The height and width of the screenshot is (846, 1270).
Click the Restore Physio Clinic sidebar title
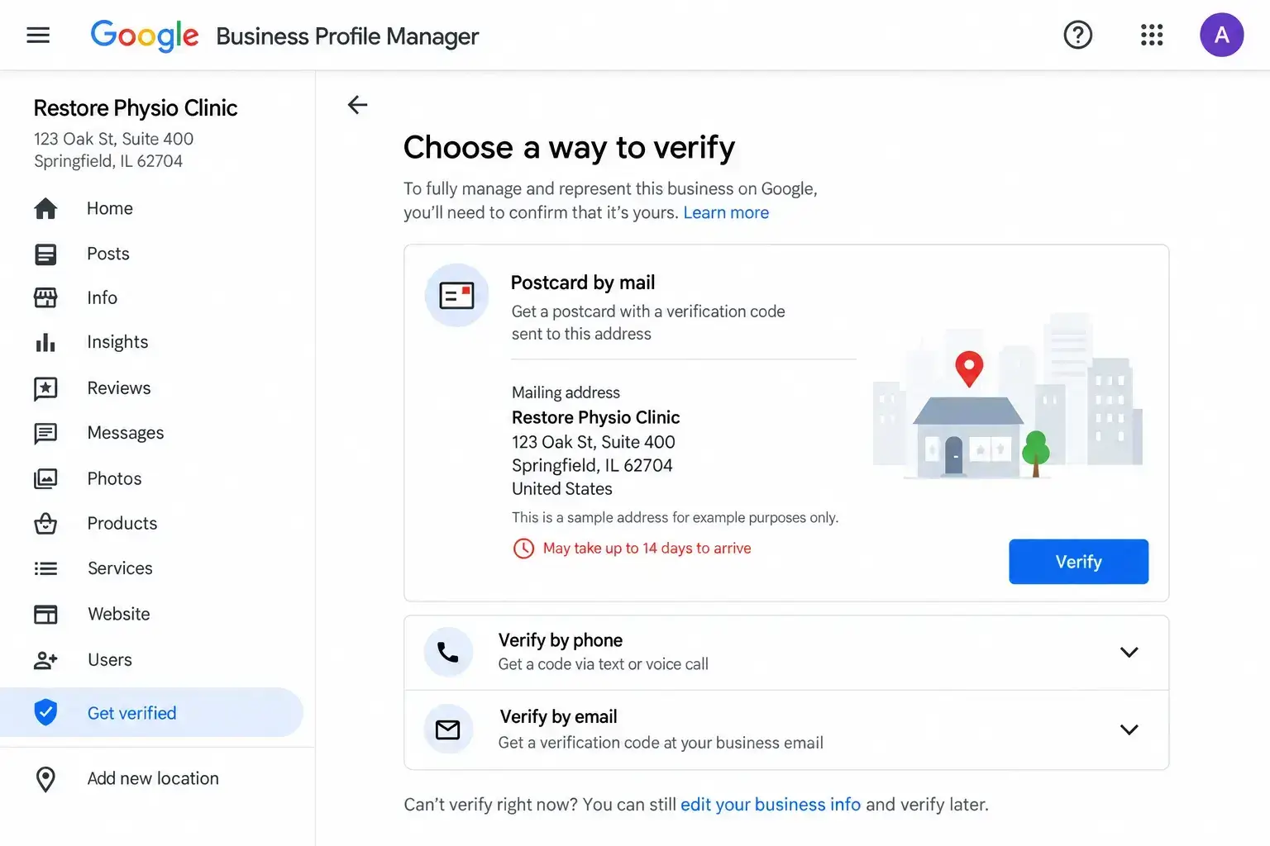(x=136, y=108)
